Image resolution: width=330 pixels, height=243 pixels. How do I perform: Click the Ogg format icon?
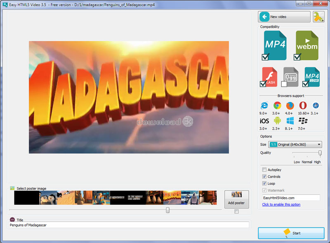click(290, 77)
